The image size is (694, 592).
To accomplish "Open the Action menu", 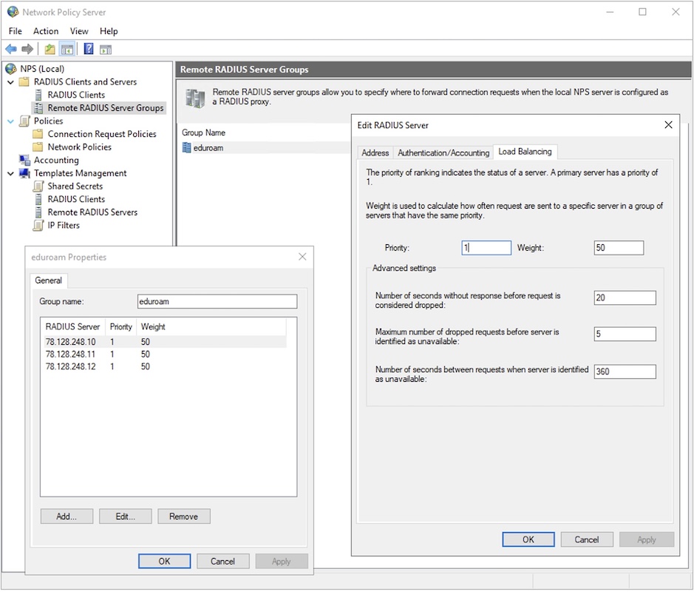I will click(x=46, y=31).
